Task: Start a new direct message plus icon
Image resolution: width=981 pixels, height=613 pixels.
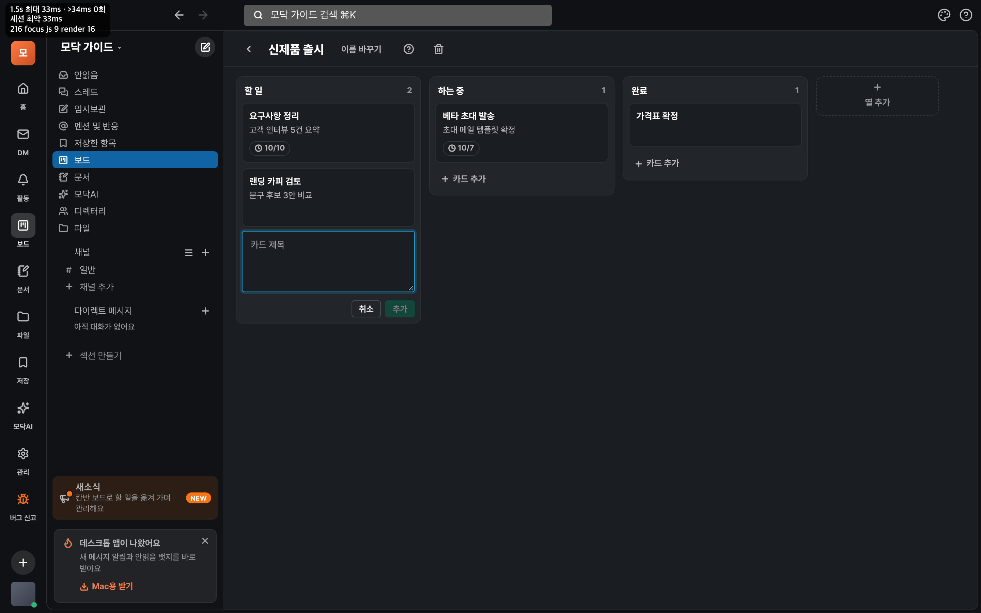Action: tap(205, 311)
